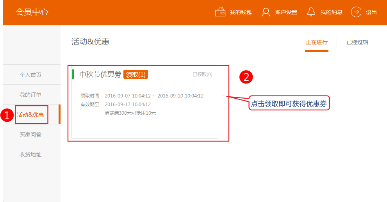Switch to the 已经过期 tab

click(357, 42)
